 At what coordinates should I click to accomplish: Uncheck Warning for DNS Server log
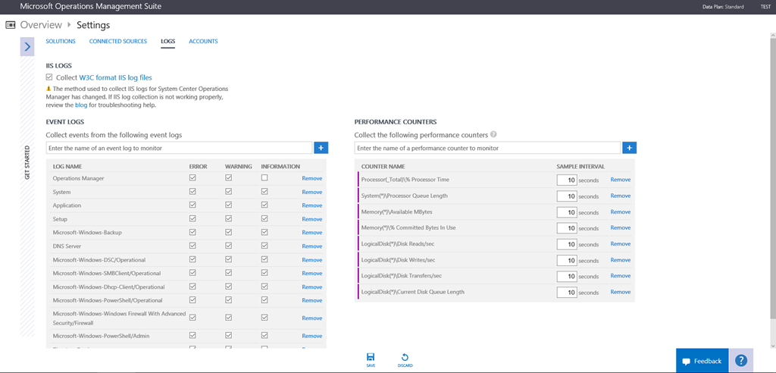228,246
